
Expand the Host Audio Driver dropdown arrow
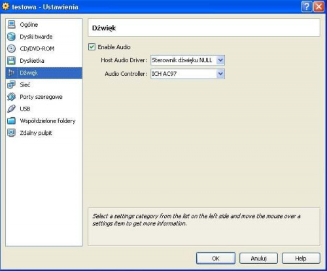point(220,60)
